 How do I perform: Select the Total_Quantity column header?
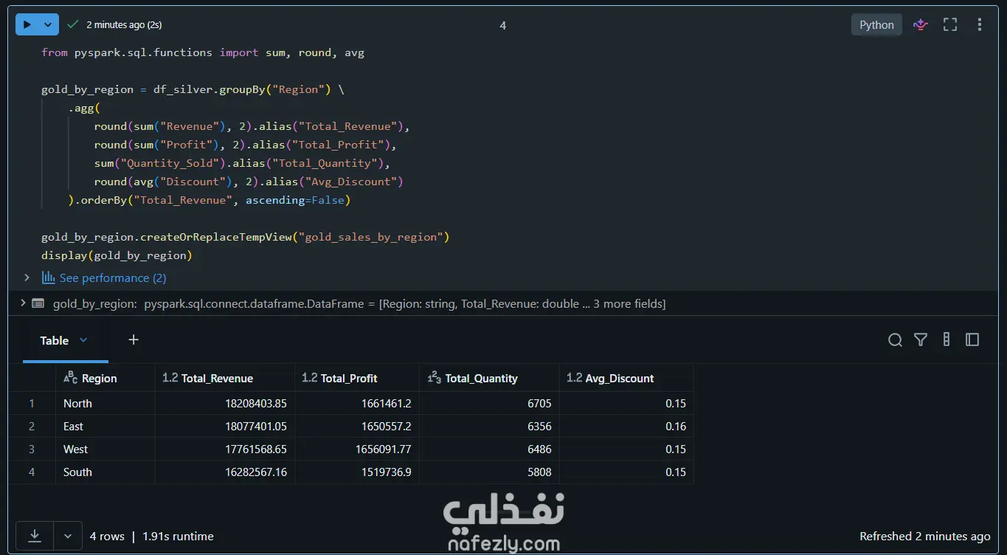tap(489, 378)
